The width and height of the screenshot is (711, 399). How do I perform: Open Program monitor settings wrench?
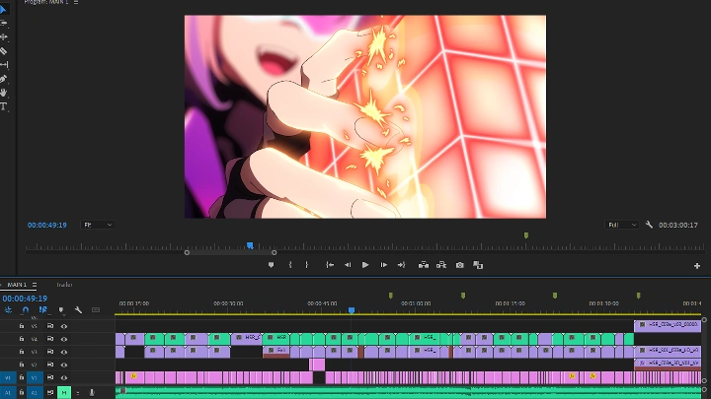point(649,225)
